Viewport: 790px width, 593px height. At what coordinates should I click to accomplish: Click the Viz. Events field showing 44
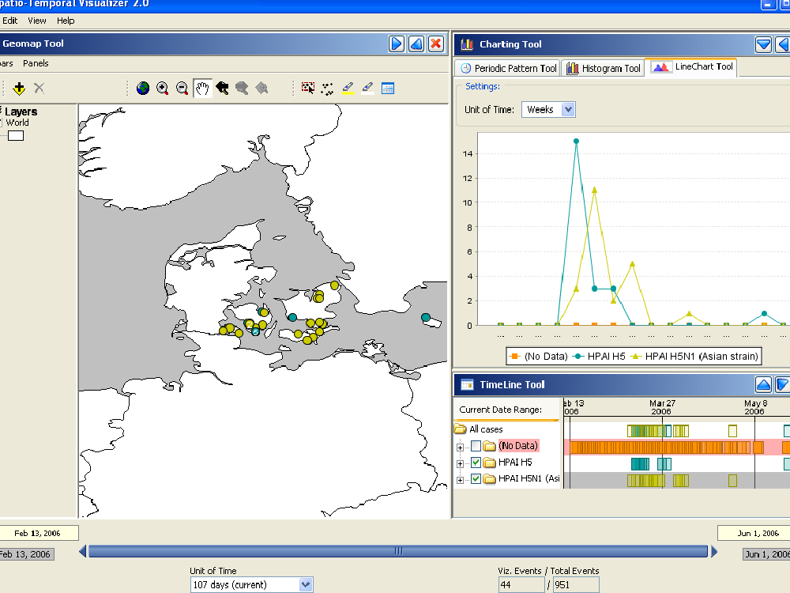point(521,585)
